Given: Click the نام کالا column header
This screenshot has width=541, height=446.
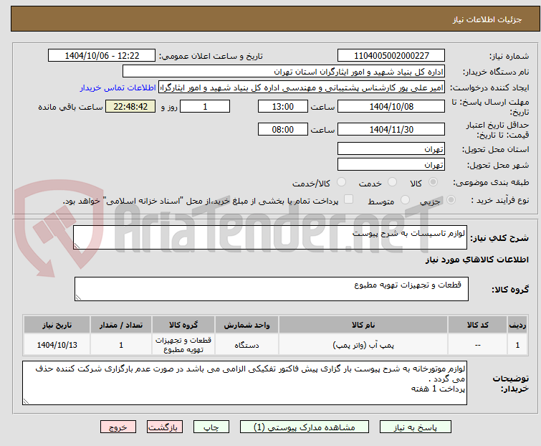Looking at the screenshot, I should 363,325.
